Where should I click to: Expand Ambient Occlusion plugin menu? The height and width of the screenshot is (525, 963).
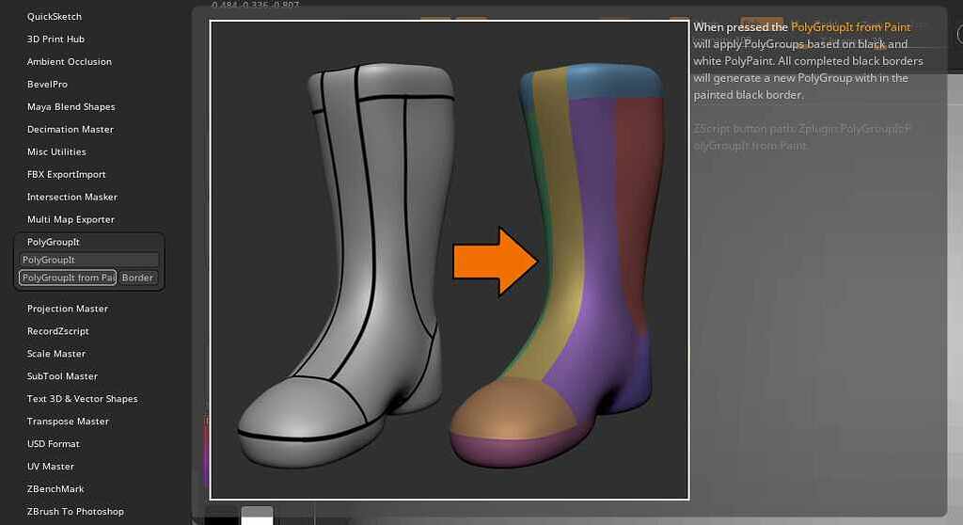tap(70, 61)
